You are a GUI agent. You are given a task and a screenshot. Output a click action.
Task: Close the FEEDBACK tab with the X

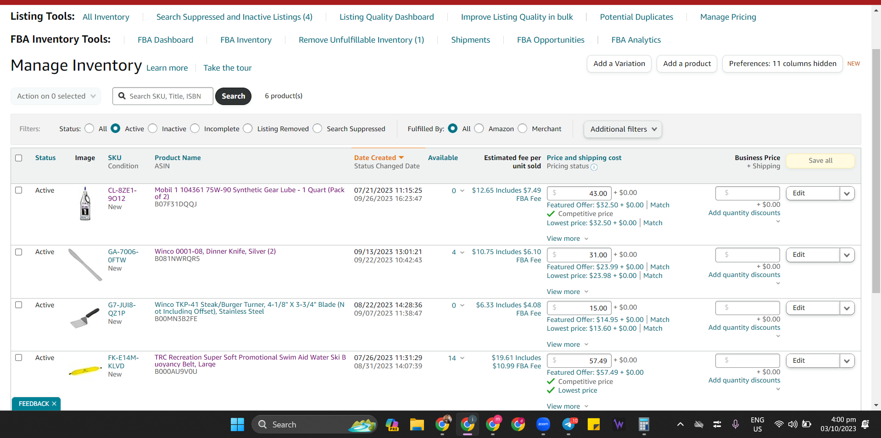[54, 404]
